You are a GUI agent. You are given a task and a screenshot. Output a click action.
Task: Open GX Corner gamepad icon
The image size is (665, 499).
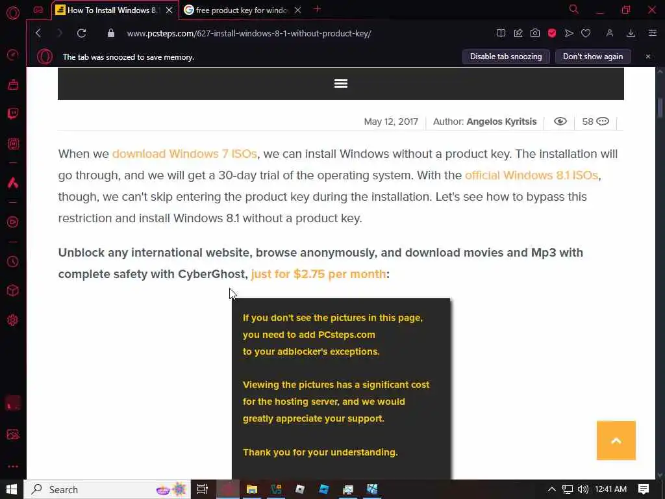tap(38, 10)
